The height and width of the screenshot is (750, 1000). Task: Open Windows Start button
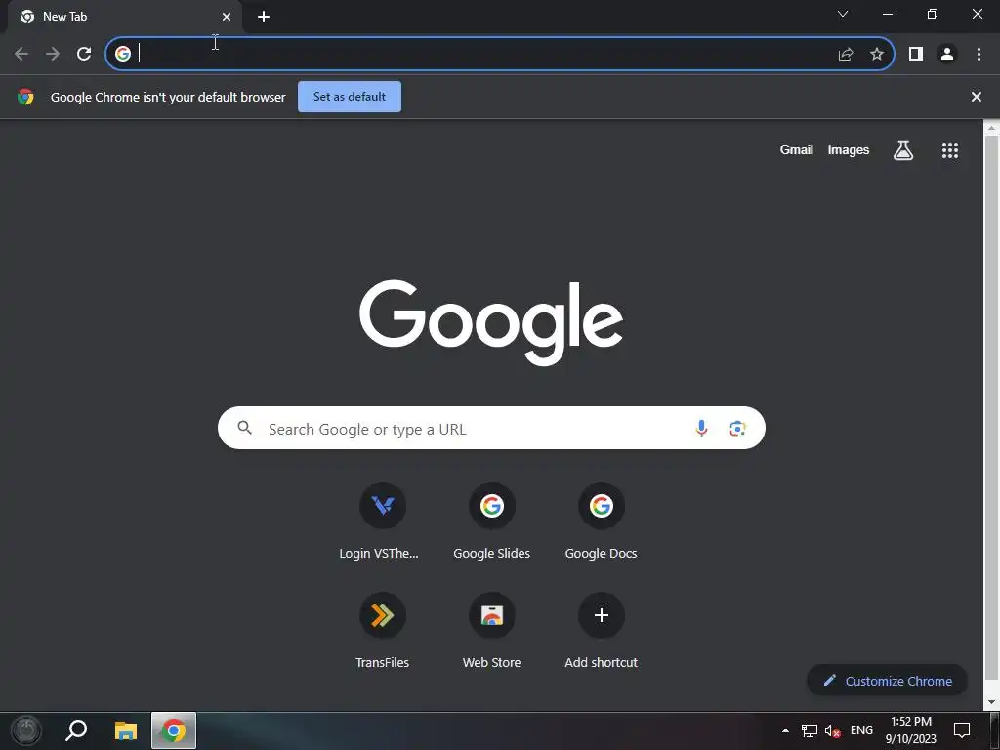26,730
